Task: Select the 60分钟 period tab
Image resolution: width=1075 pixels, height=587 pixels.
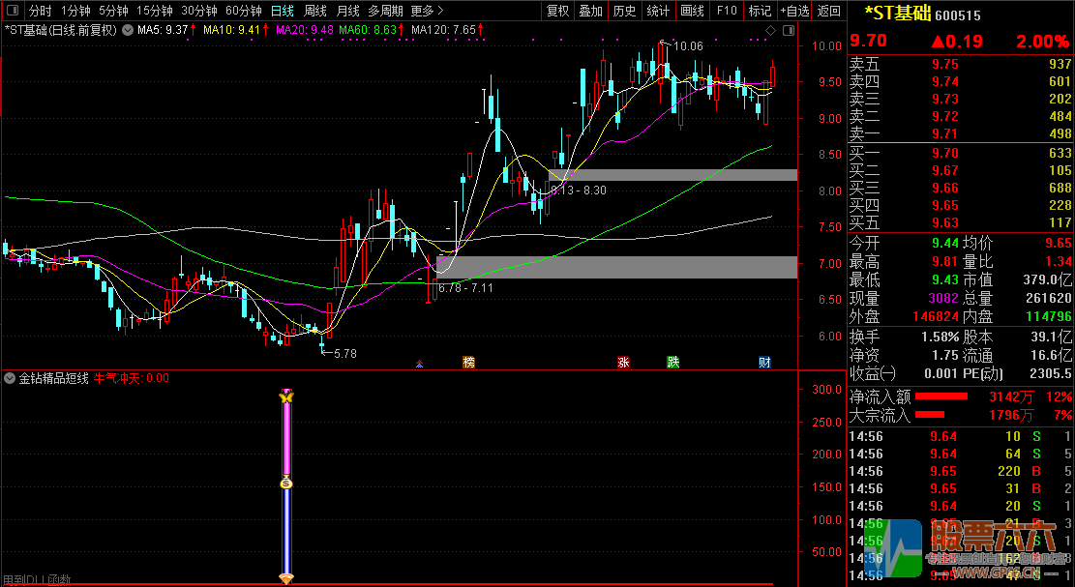Action: [x=243, y=12]
